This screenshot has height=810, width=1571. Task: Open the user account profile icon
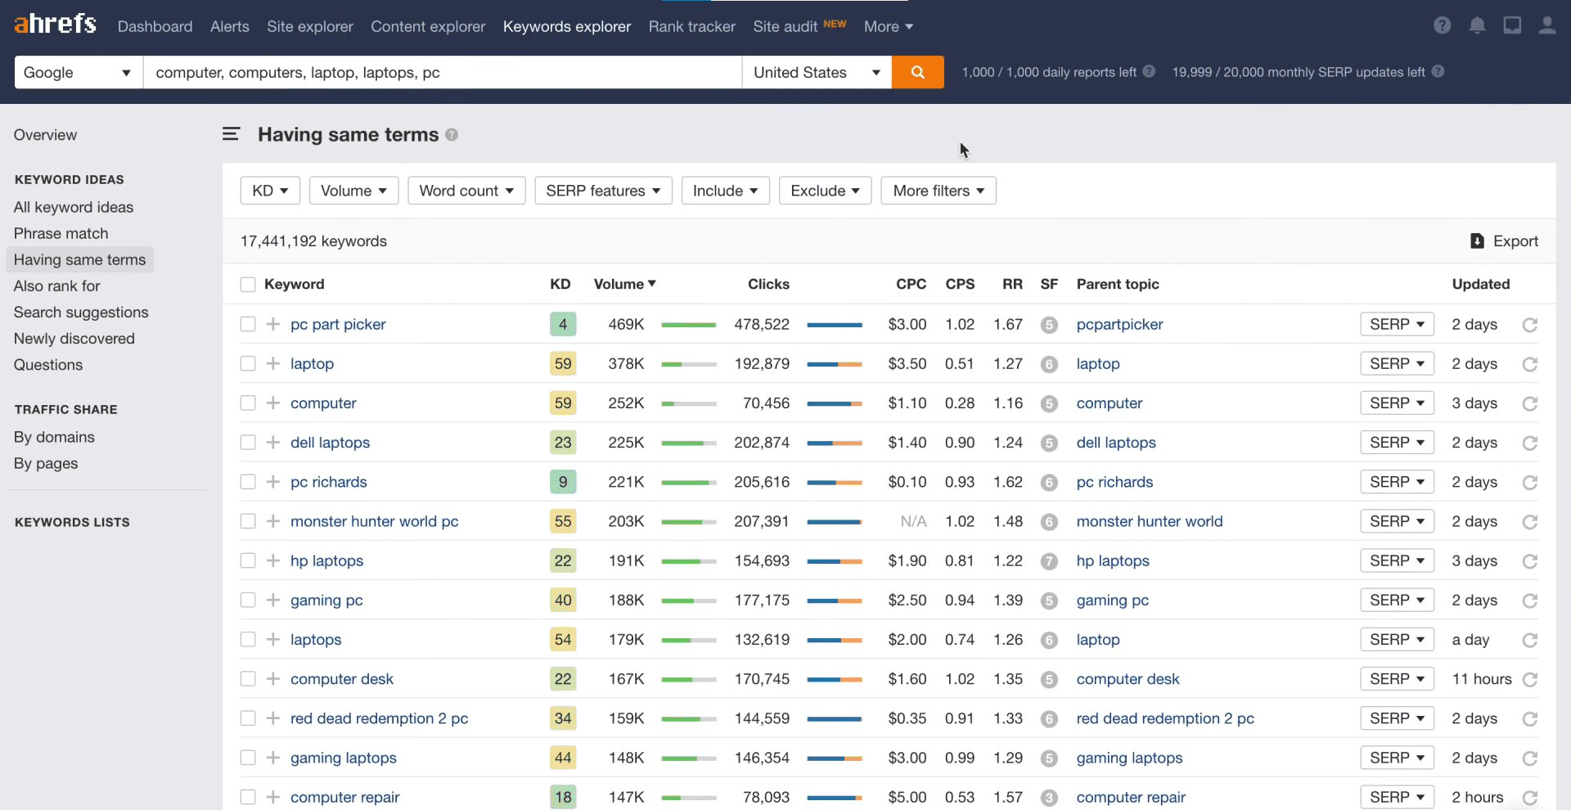pyautogui.click(x=1546, y=25)
